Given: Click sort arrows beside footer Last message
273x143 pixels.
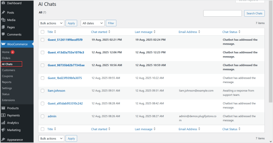Looking at the screenshot, I should pyautogui.click(x=155, y=129).
